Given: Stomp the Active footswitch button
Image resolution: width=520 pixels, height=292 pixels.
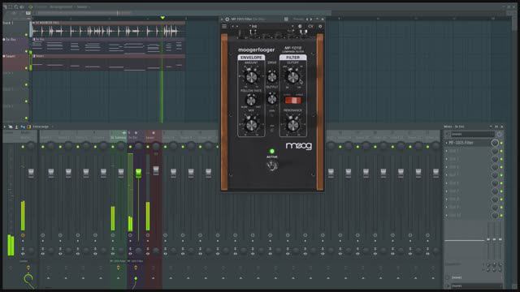Looking at the screenshot, I should 272,165.
